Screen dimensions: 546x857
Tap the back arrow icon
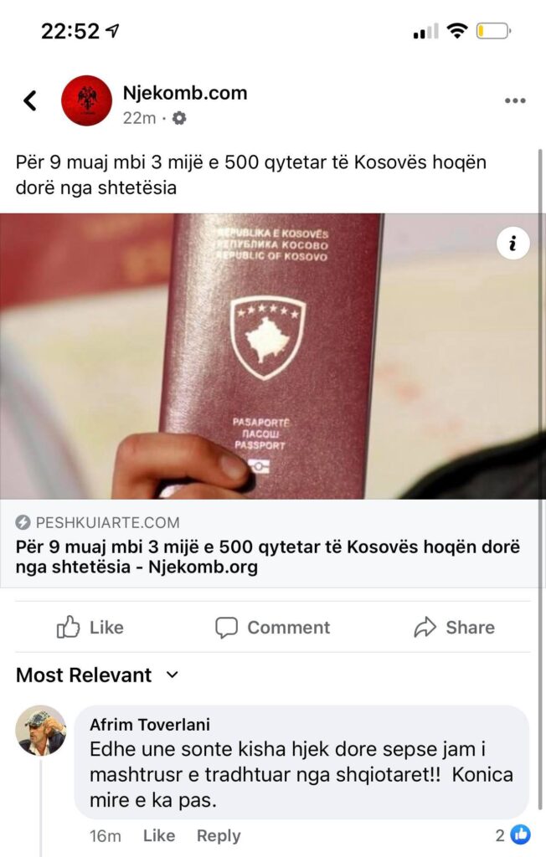[x=30, y=100]
